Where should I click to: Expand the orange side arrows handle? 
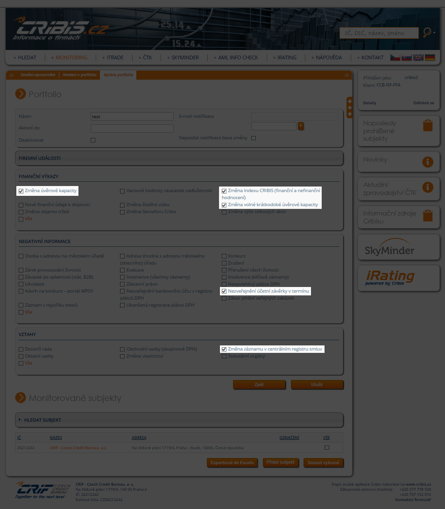point(349,108)
